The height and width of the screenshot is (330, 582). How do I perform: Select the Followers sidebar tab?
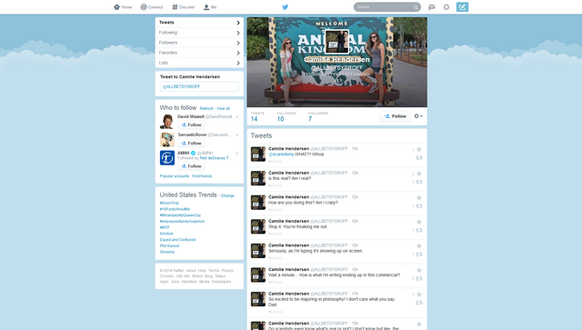(199, 43)
